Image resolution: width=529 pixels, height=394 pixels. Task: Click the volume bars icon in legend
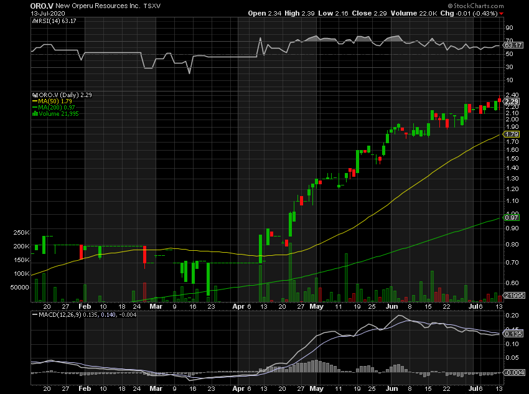[x=35, y=114]
